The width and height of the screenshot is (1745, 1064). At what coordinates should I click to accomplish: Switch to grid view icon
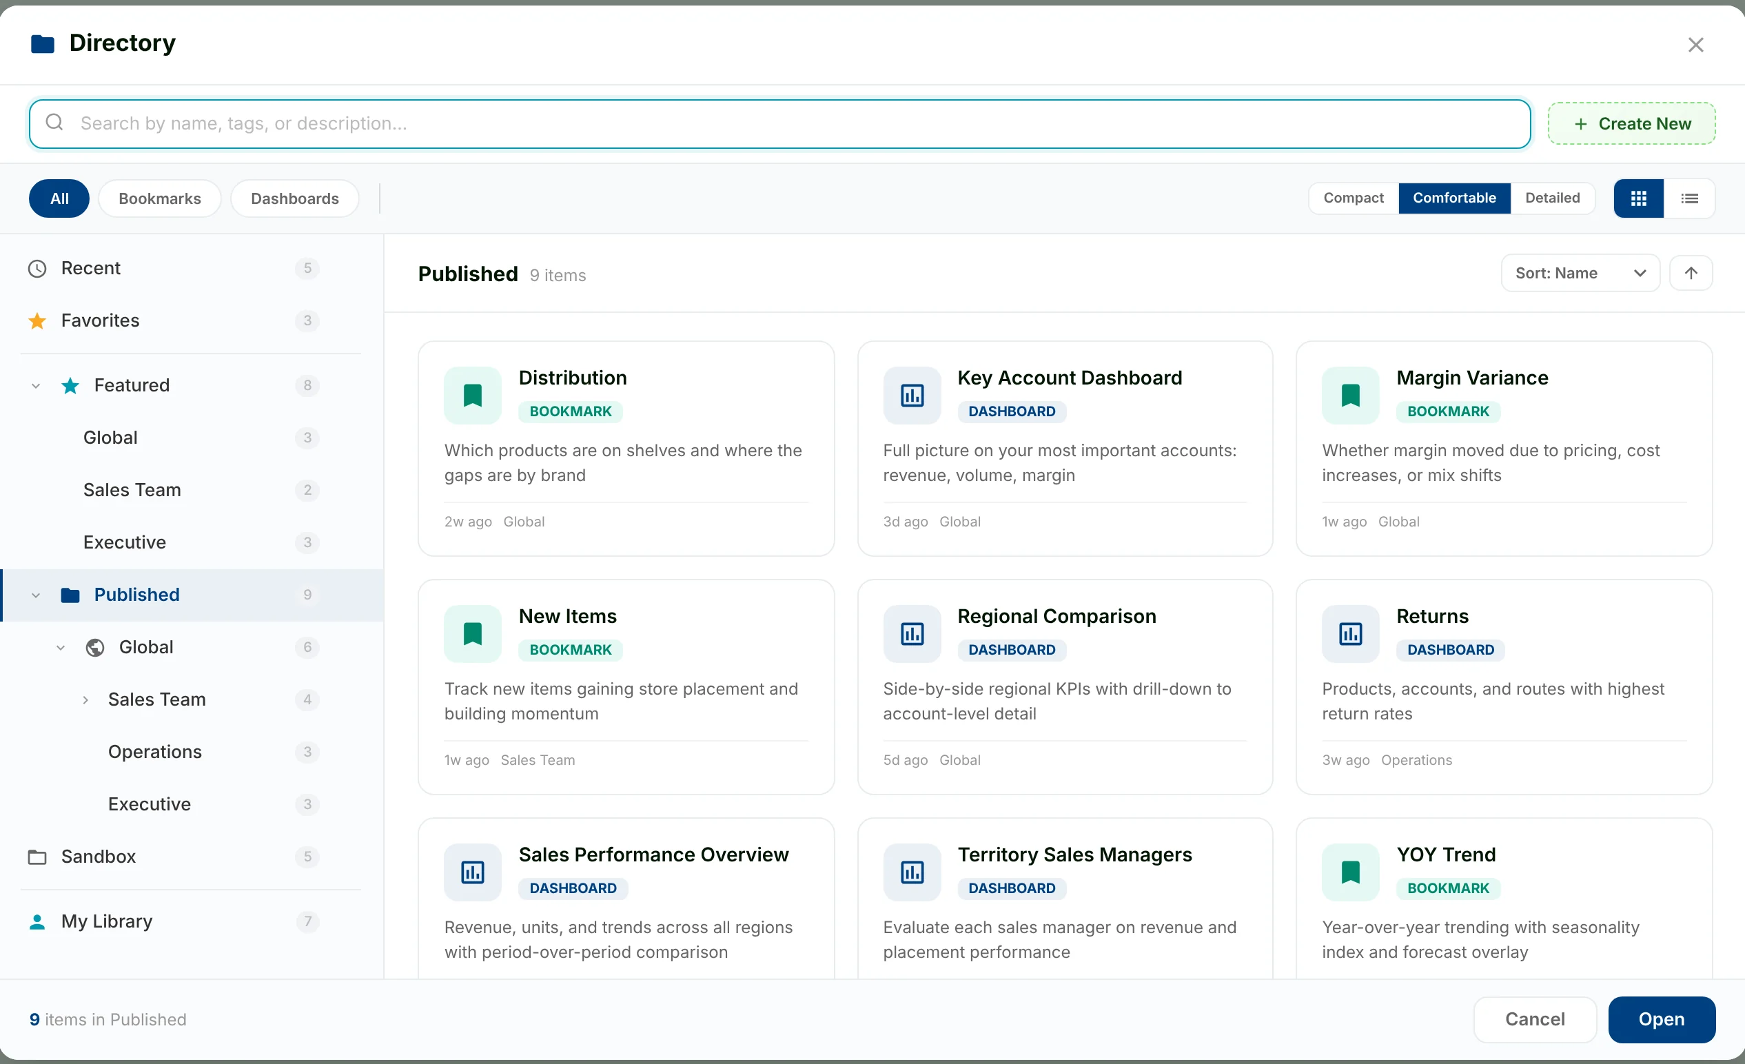pos(1638,198)
